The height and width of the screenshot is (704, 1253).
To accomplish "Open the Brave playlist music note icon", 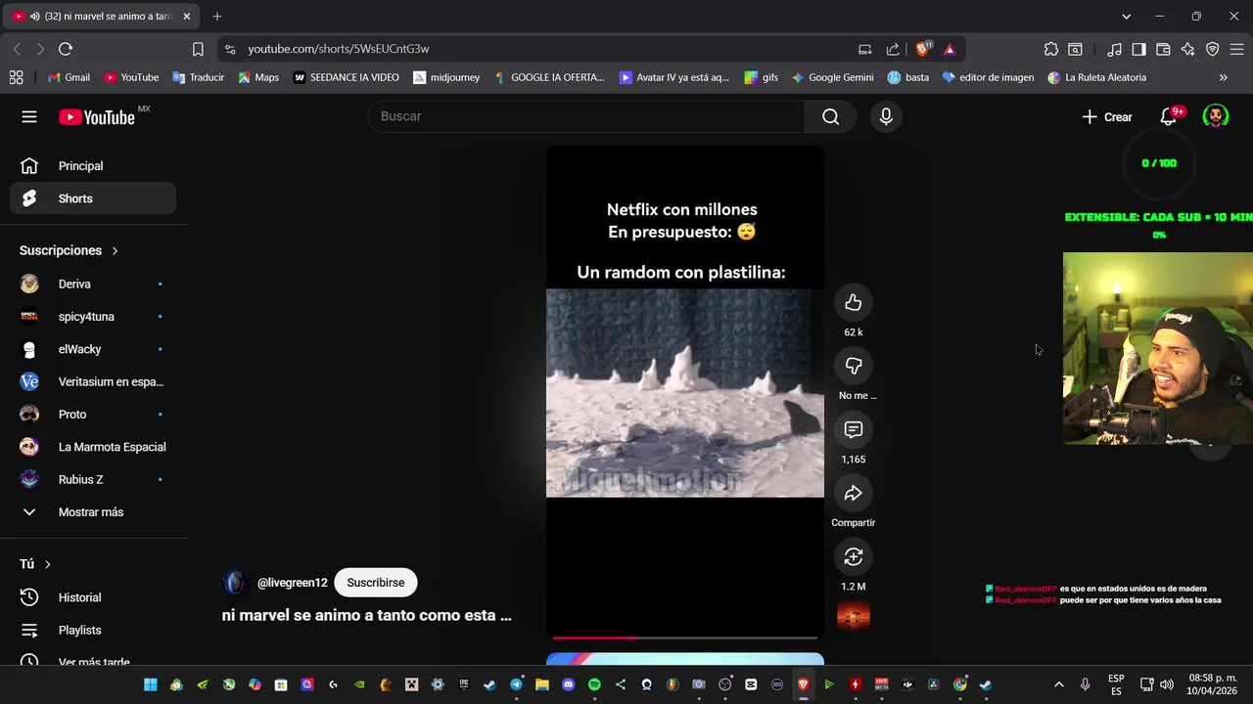I will [x=1115, y=49].
